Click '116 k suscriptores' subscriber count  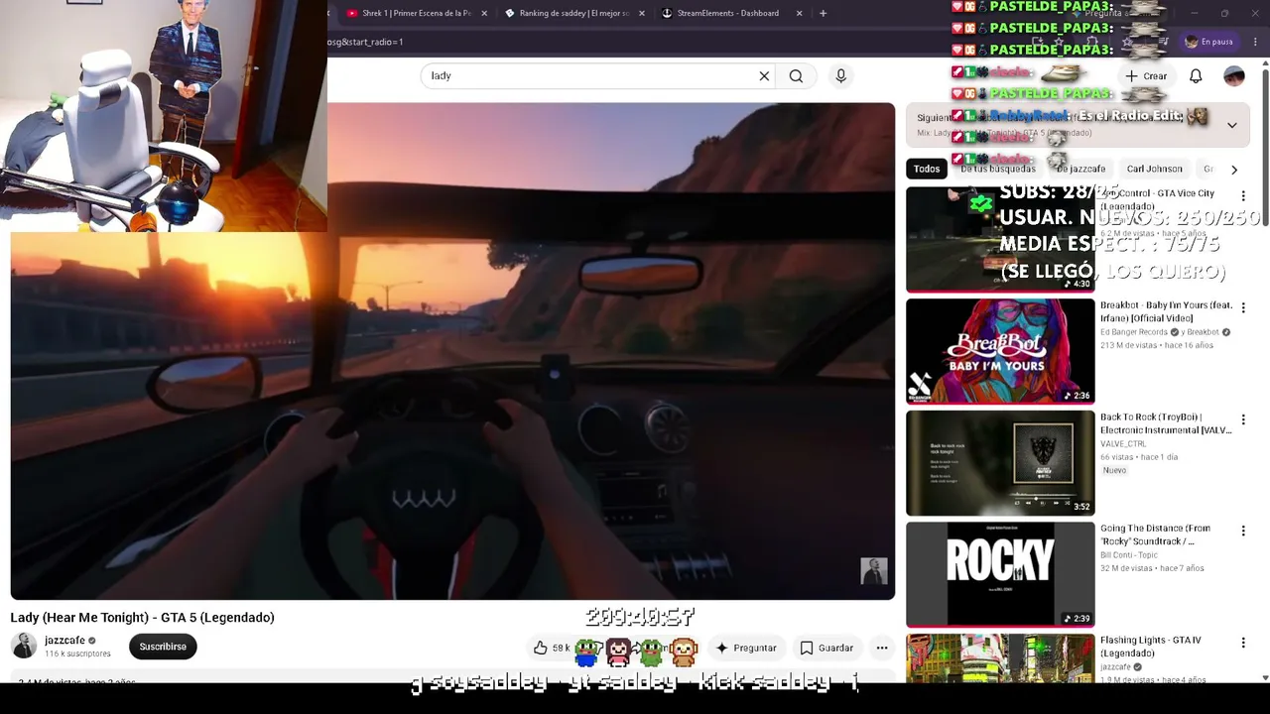point(77,654)
